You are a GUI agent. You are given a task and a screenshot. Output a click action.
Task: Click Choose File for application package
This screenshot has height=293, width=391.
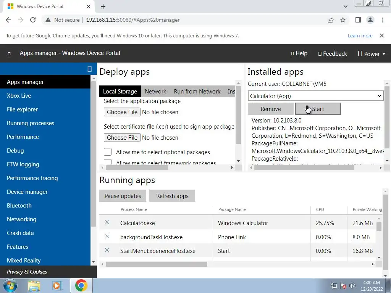point(122,112)
